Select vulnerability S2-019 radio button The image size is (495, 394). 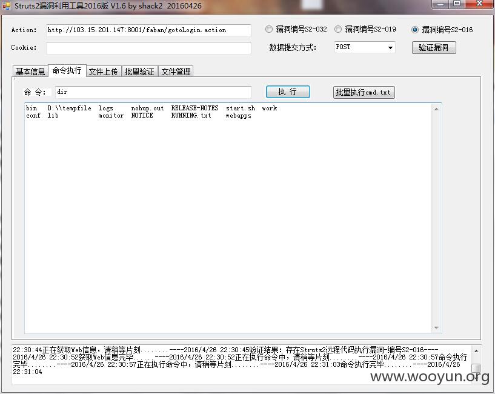pyautogui.click(x=338, y=29)
